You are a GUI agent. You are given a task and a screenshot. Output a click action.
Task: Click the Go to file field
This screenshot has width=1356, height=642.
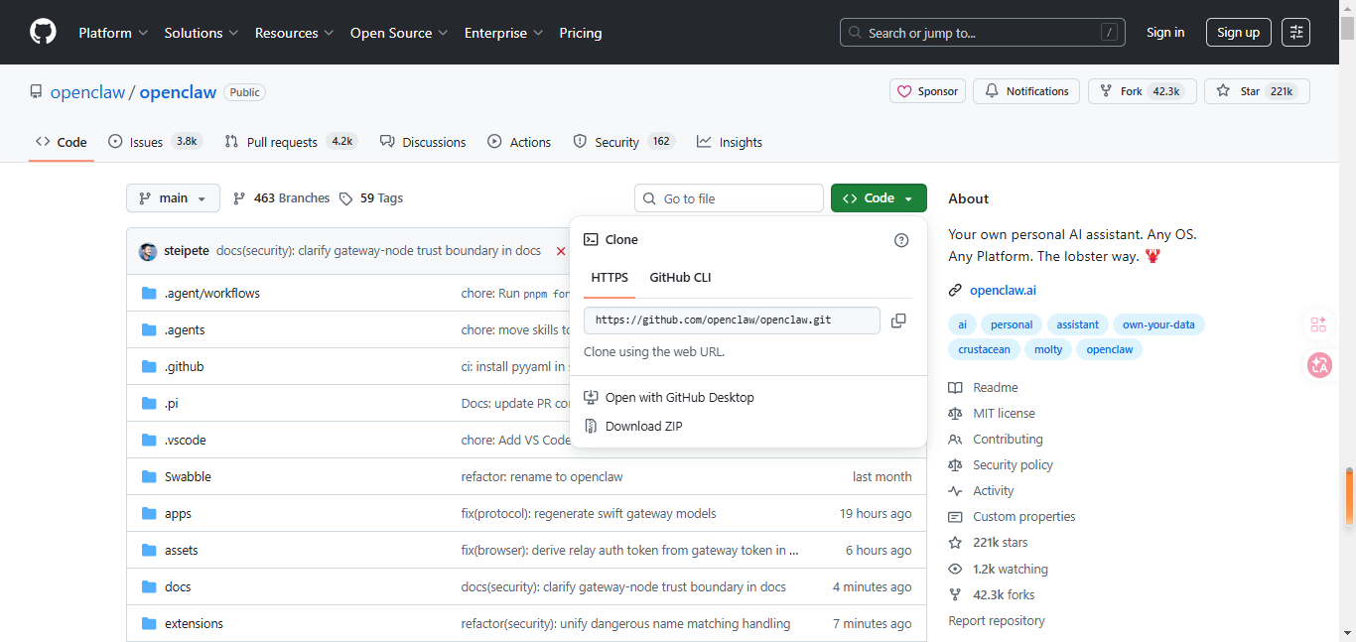point(729,198)
